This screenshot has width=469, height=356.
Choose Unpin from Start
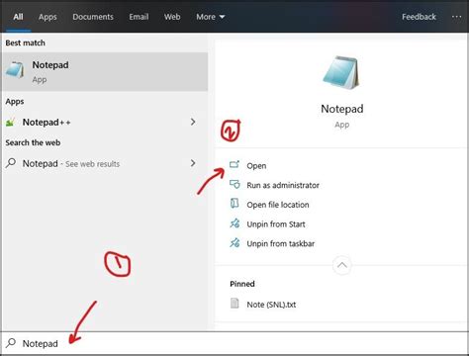(276, 224)
